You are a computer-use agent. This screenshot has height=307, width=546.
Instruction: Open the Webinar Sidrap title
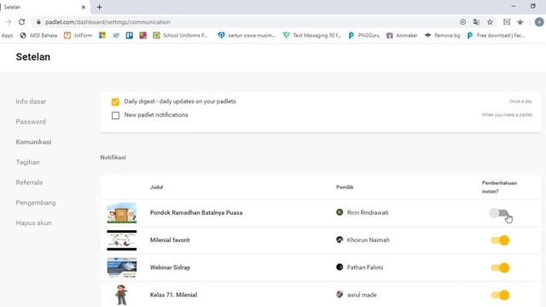click(170, 268)
